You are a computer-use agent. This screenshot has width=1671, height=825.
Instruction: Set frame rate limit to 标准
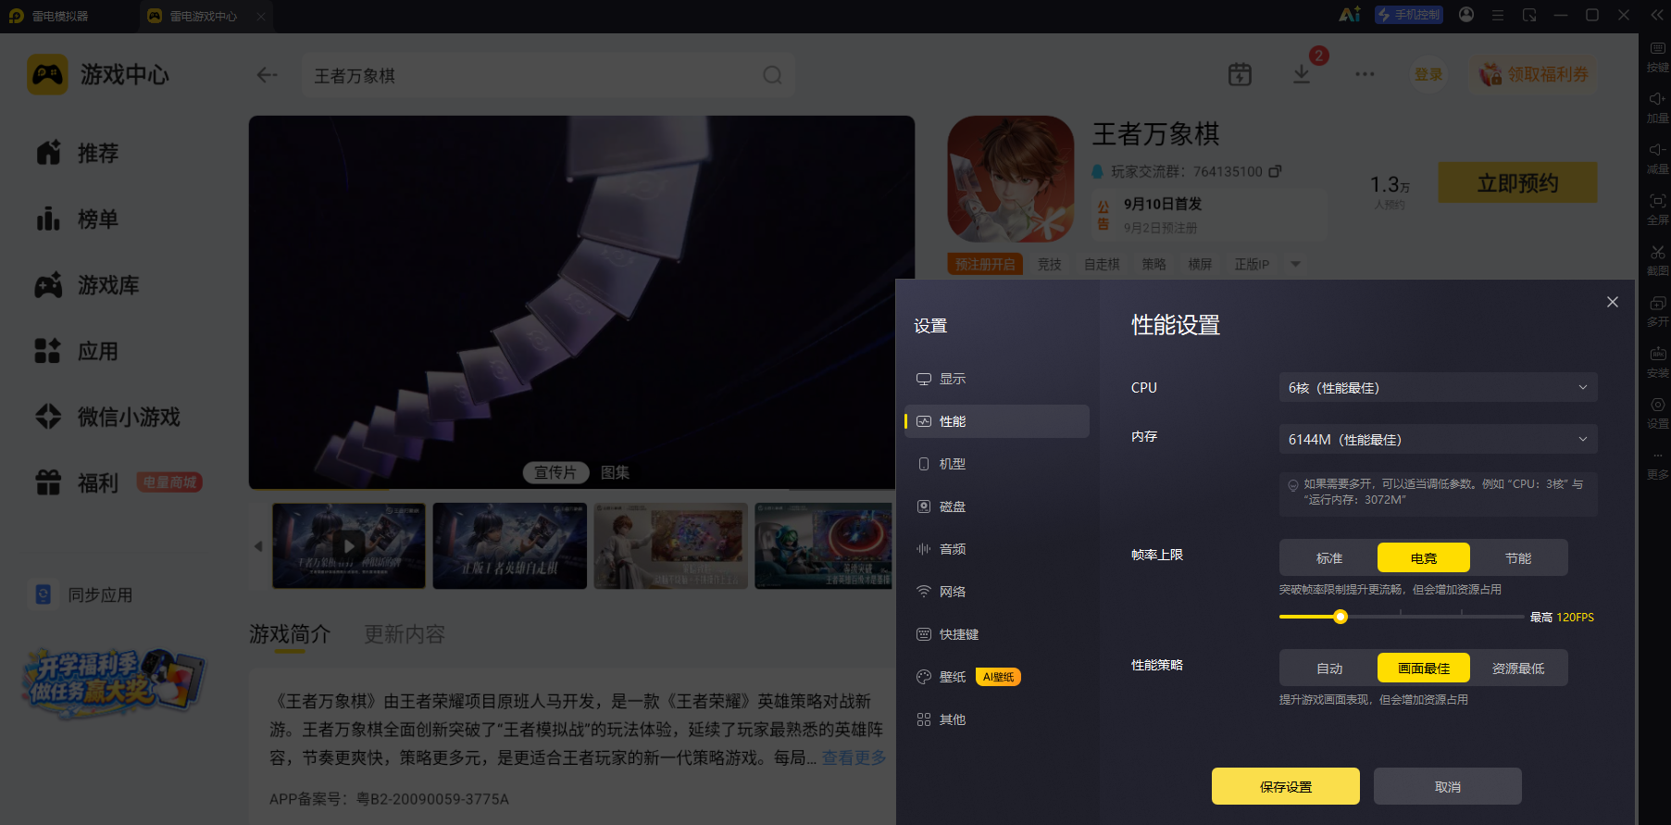[x=1329, y=558]
